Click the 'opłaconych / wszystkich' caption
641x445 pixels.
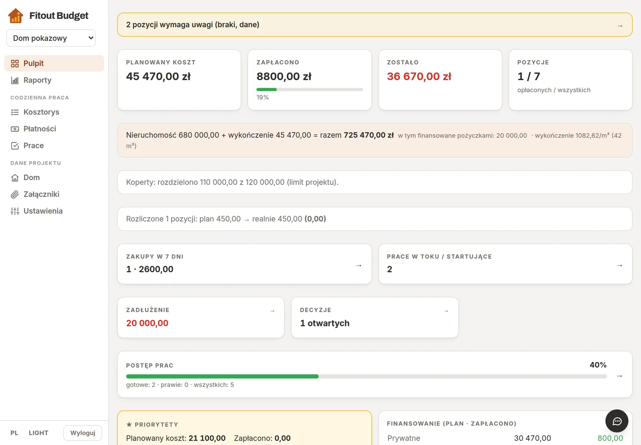[x=554, y=90]
